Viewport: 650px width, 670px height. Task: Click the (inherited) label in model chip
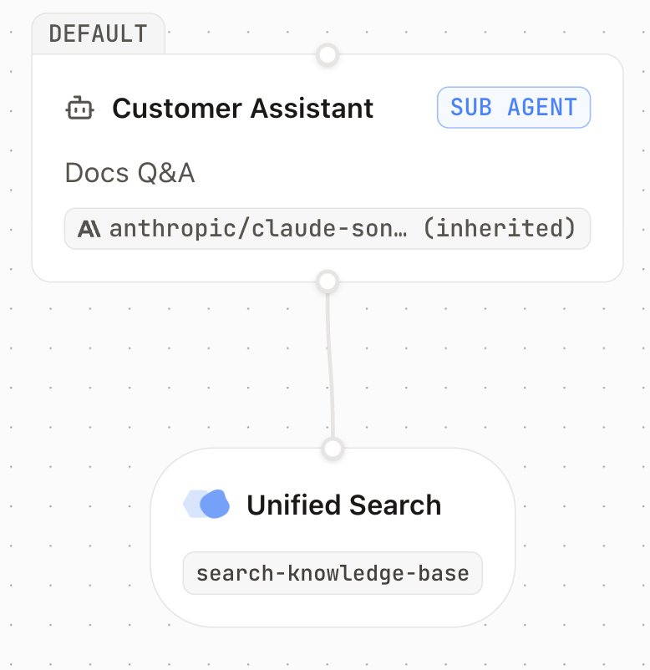(x=500, y=228)
